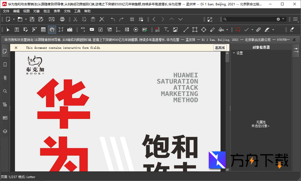
Task: Toggle the grid display
Action: (132, 19)
